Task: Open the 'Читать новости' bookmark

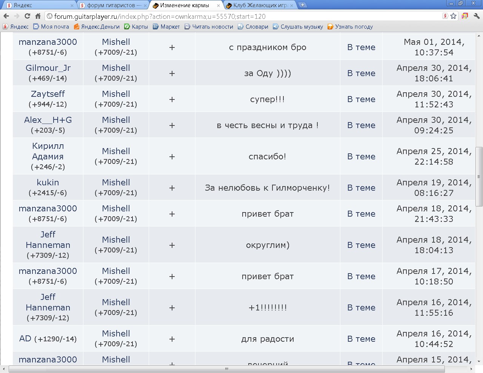Action: 209,27
